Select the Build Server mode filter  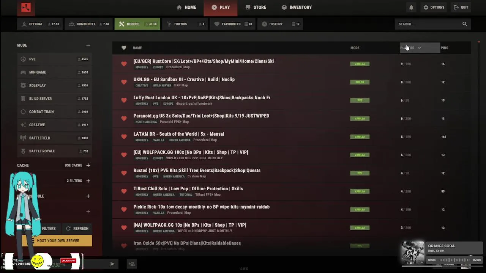click(54, 99)
